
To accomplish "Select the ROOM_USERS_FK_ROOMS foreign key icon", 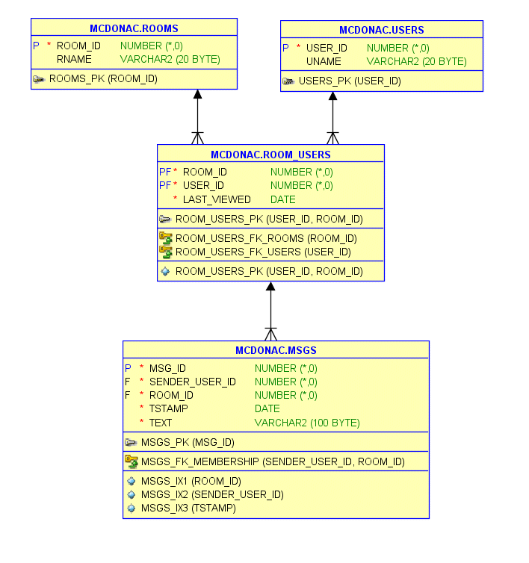I will click(x=166, y=238).
